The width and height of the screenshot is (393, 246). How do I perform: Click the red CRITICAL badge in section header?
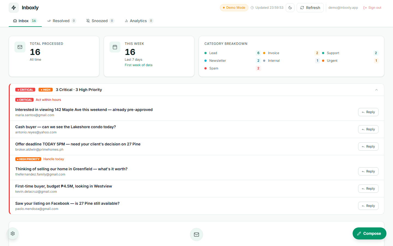pos(25,90)
